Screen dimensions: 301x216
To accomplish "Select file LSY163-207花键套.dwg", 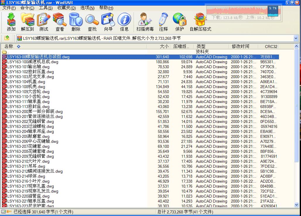I will coord(140,146).
